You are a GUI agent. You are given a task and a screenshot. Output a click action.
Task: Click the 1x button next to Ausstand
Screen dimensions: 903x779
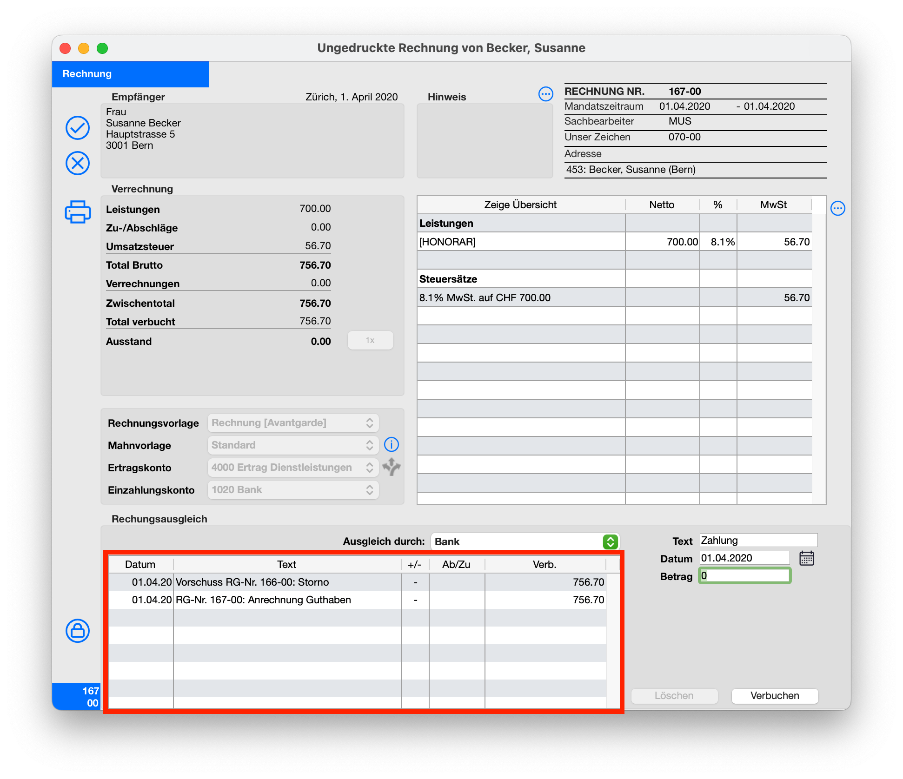pos(370,340)
